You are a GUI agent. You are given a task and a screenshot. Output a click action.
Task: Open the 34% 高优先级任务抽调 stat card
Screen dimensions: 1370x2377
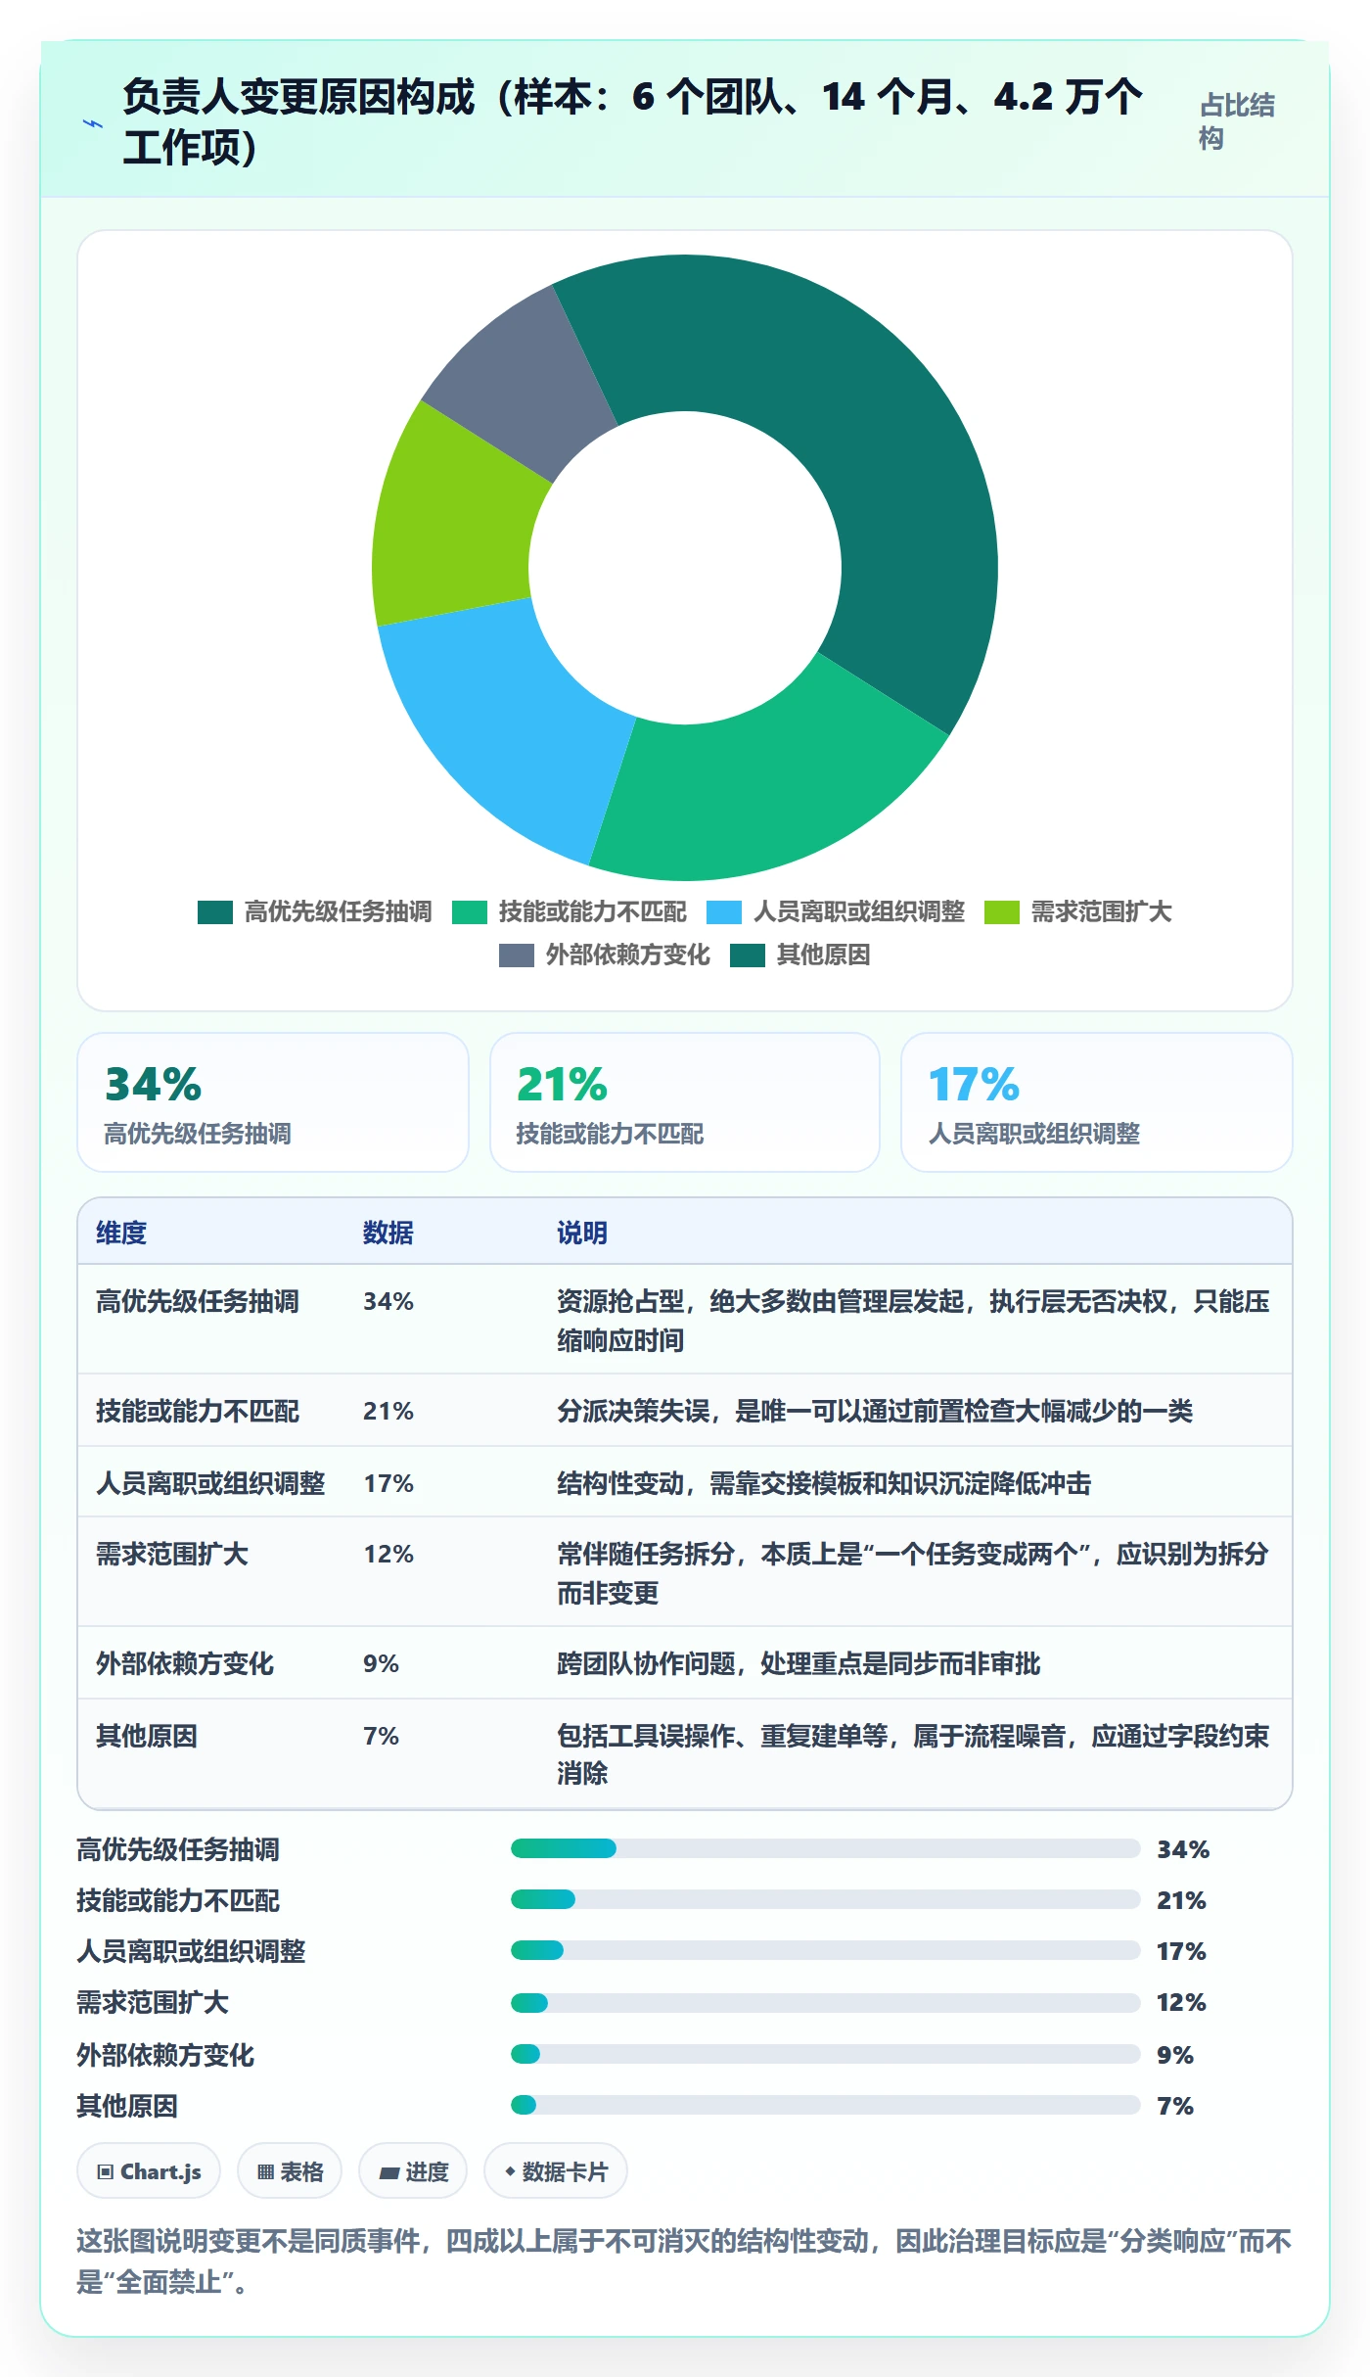[273, 1102]
